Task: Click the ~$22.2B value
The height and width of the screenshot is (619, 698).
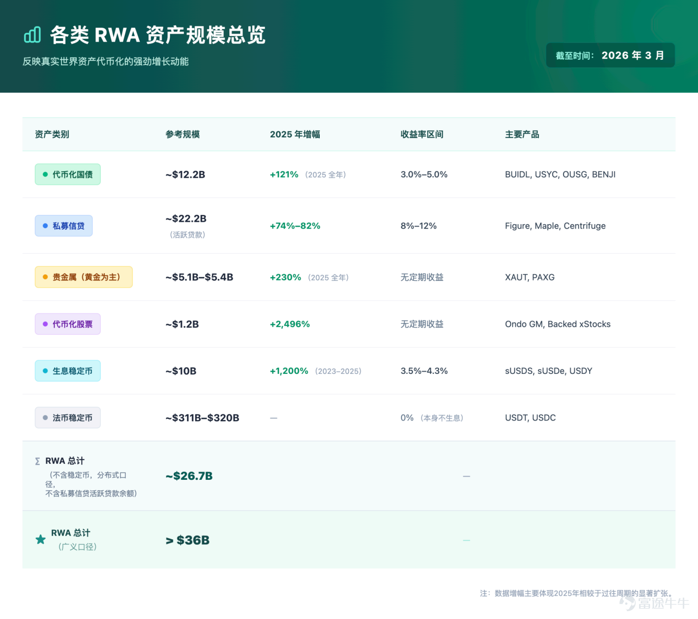Action: pos(186,219)
